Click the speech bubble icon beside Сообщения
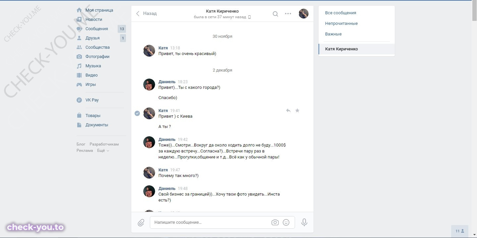Screen dimensions: 477x238 pyautogui.click(x=79, y=29)
